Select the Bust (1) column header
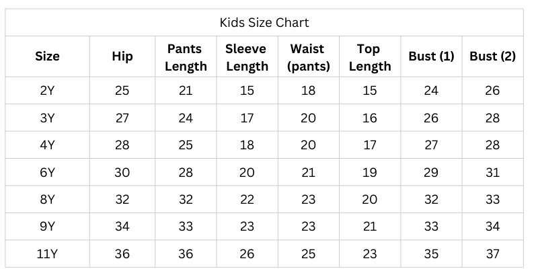 431,56
